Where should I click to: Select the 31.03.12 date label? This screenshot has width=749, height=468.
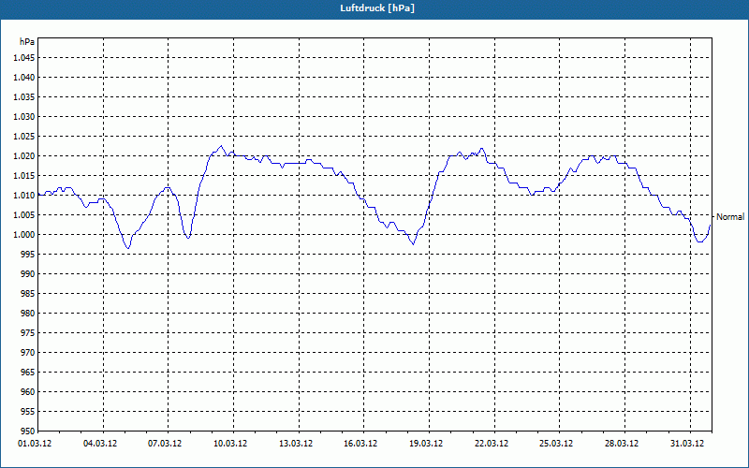(687, 444)
